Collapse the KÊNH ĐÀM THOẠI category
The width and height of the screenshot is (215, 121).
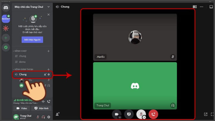pos(23,69)
